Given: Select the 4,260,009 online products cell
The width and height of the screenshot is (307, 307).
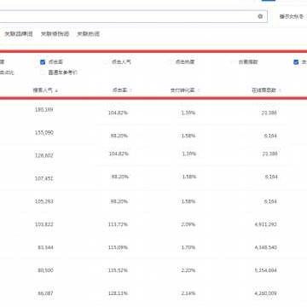Looking at the screenshot, I should coord(266,293).
